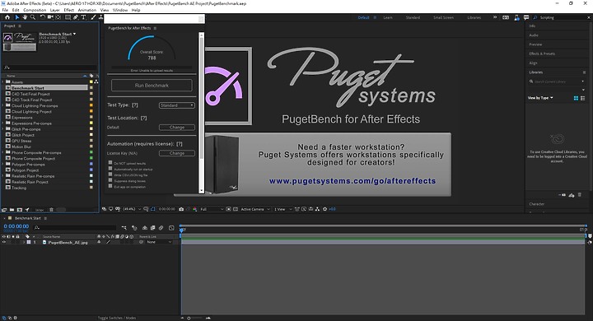Open the Animation menu
The width and height of the screenshot is (593, 321).
point(87,10)
